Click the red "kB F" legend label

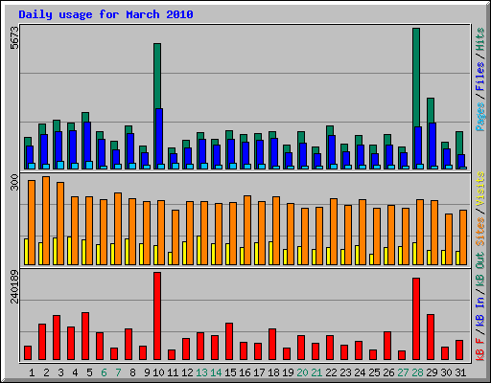tap(480, 349)
